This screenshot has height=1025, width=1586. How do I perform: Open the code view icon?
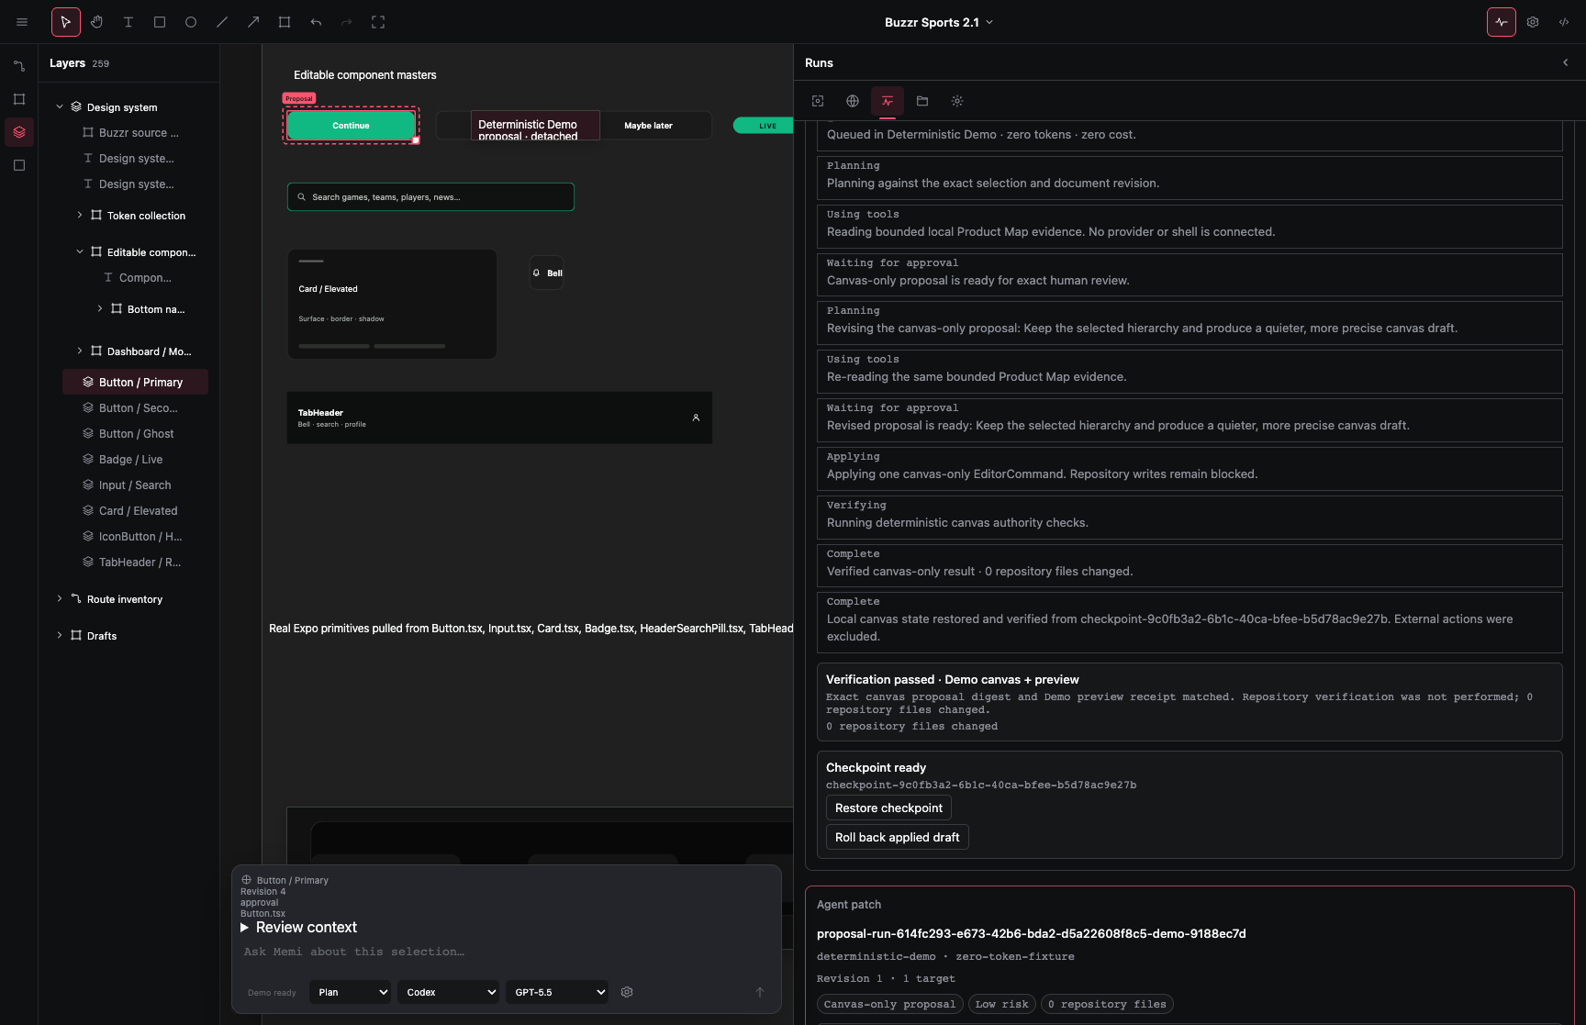(x=1564, y=22)
